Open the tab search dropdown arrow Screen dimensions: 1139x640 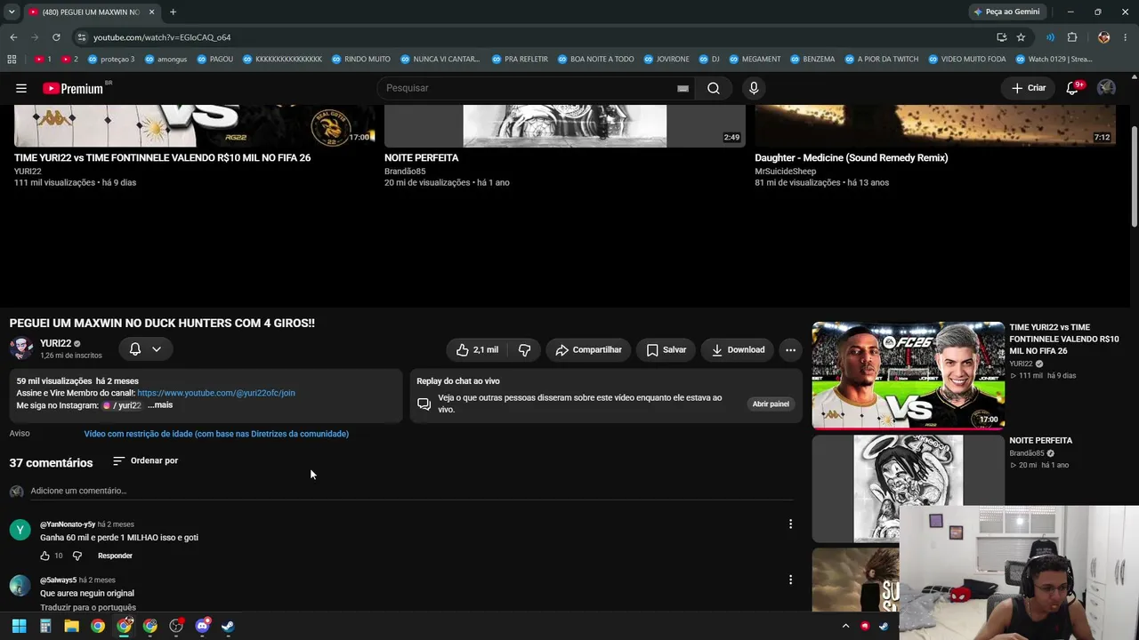[12, 12]
